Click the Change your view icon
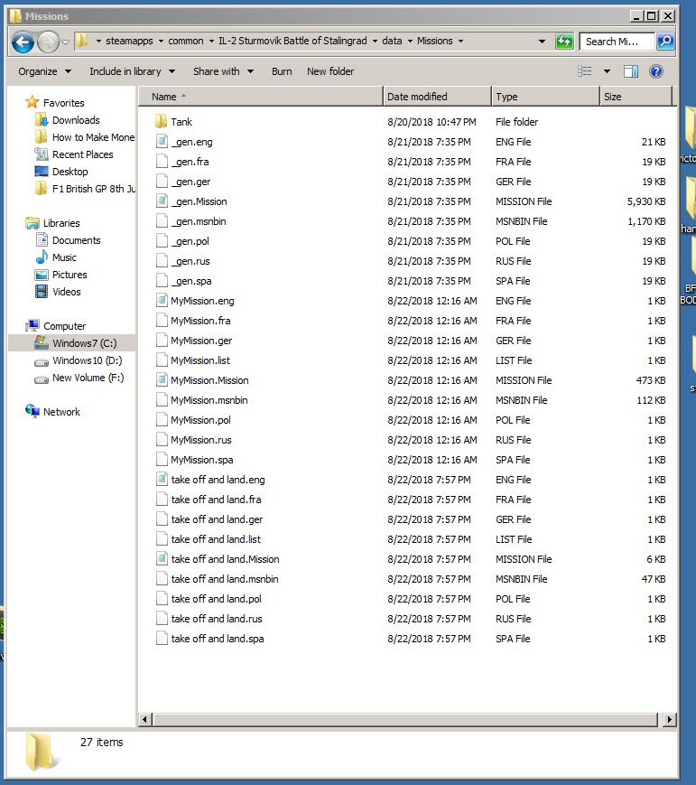The image size is (696, 785). coord(584,71)
